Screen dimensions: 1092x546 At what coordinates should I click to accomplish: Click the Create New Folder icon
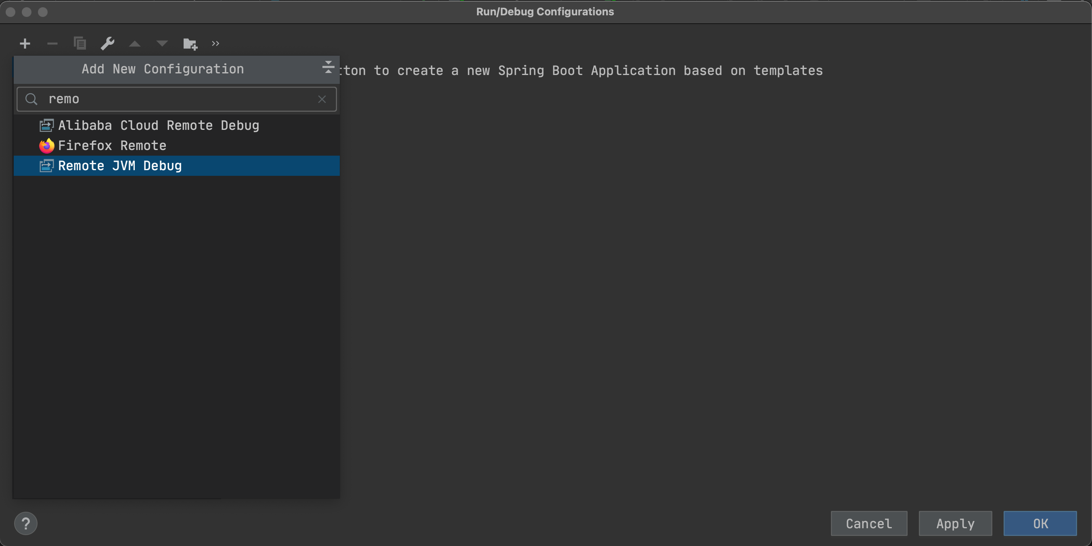pos(190,44)
